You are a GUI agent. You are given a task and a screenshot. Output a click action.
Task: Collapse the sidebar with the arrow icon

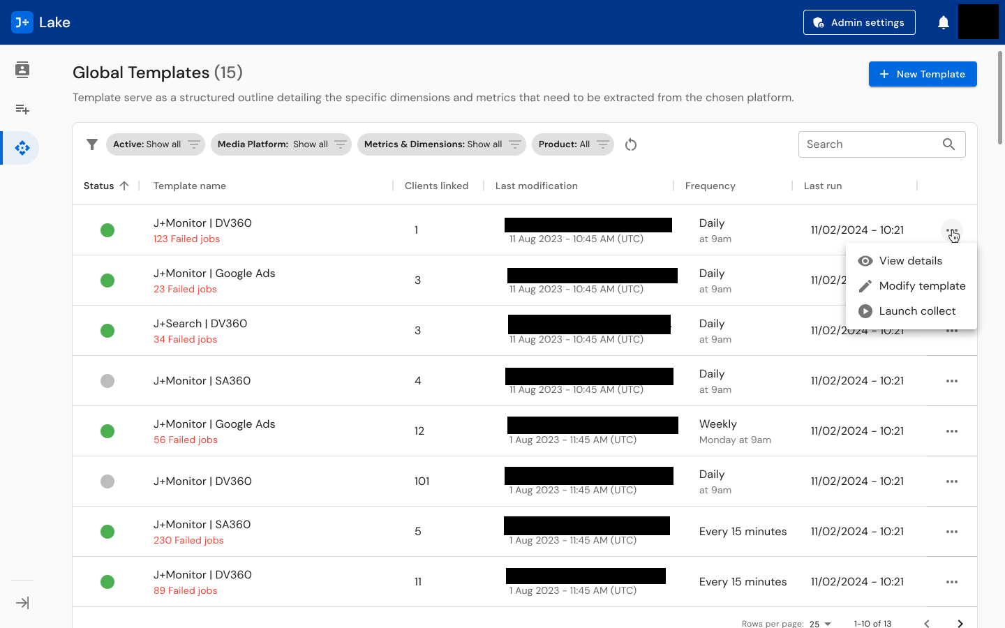tap(22, 602)
